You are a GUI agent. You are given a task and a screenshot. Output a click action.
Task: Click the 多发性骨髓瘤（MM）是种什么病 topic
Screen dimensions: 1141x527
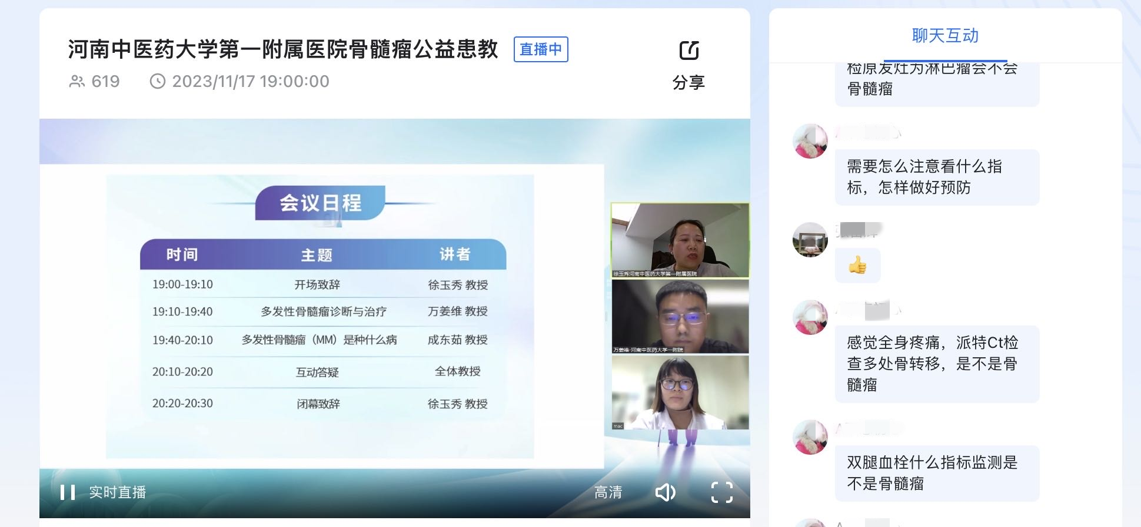pyautogui.click(x=320, y=340)
